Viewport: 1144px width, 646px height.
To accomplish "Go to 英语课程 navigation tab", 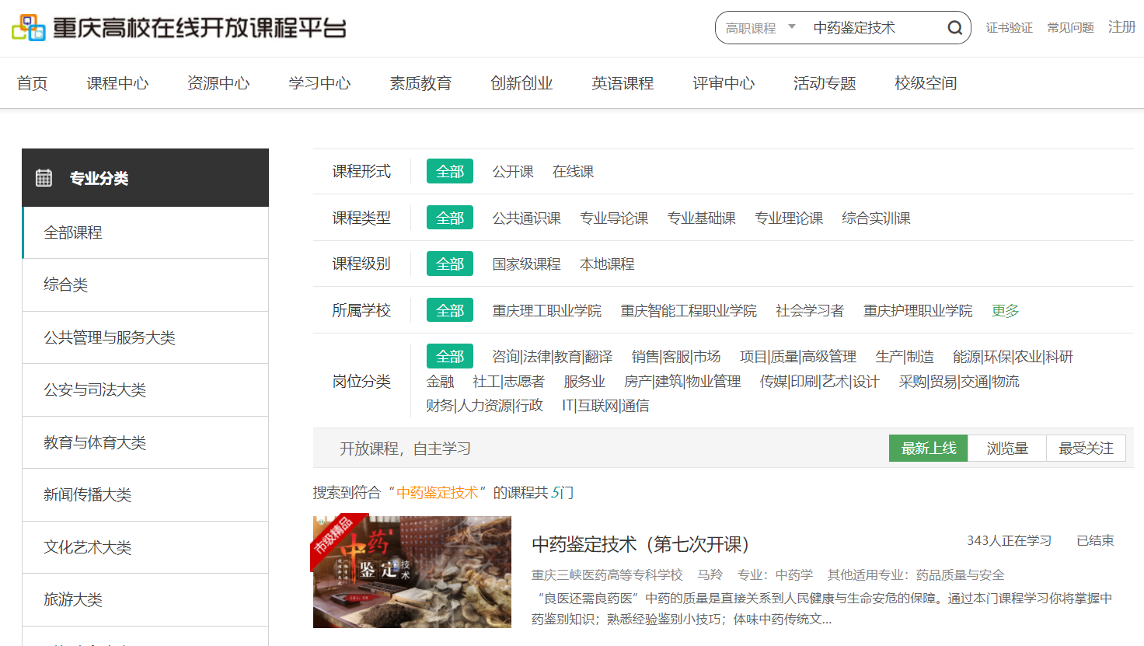I will (x=623, y=83).
